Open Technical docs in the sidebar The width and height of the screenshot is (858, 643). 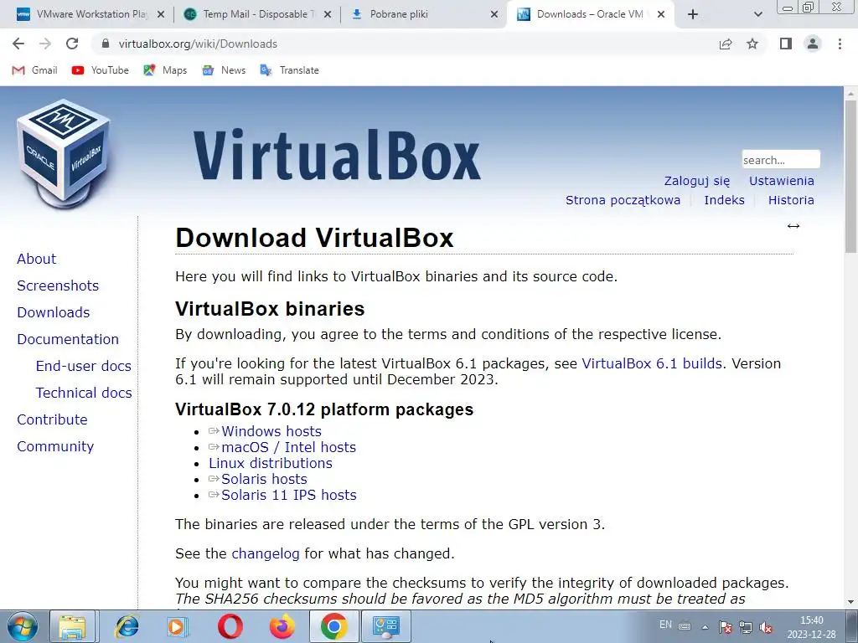pyautogui.click(x=84, y=393)
